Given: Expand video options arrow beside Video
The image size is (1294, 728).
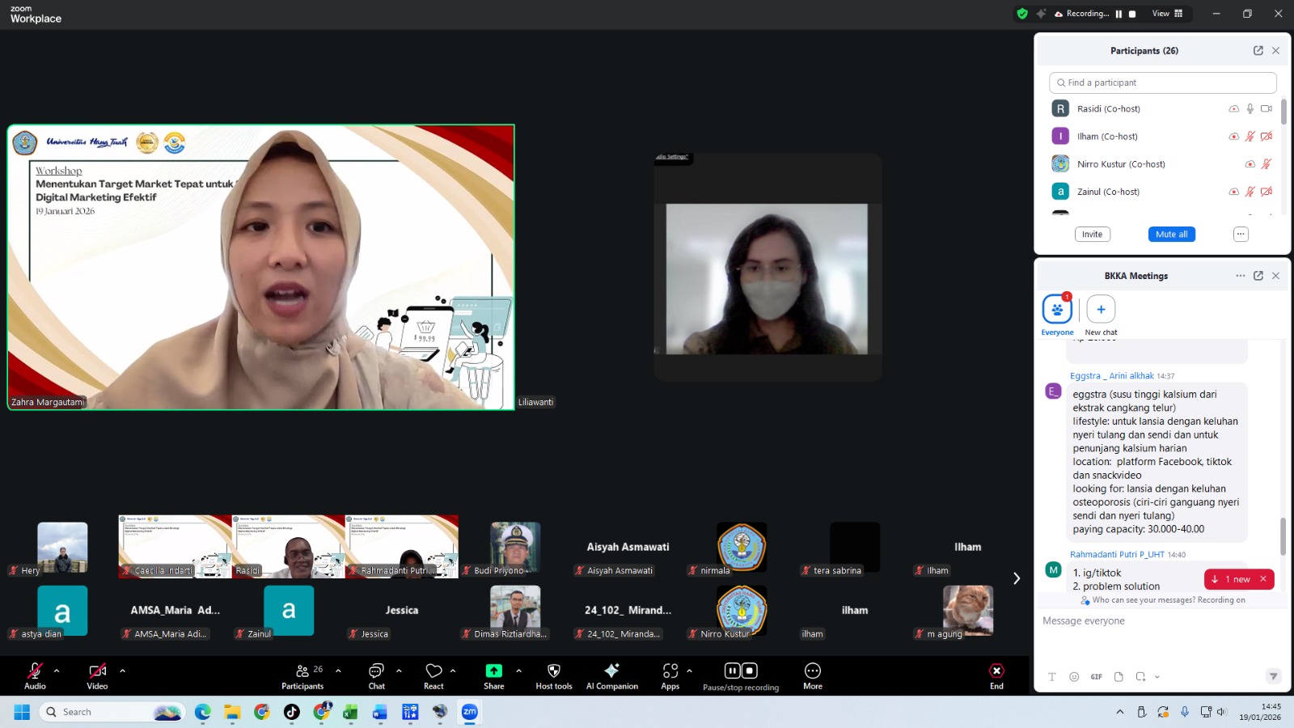Looking at the screenshot, I should tap(122, 671).
